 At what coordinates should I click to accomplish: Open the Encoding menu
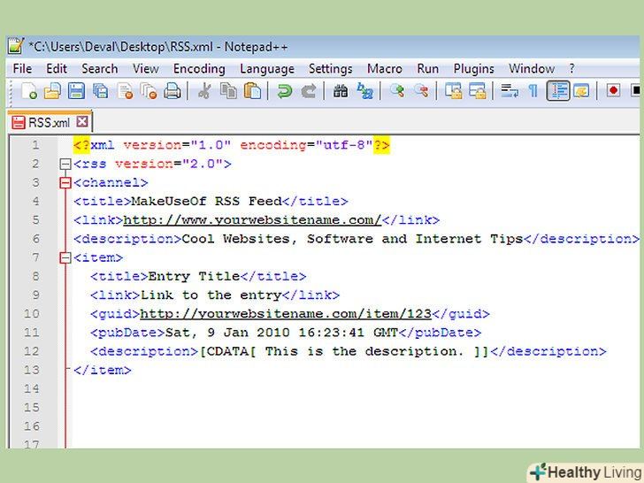pos(199,69)
